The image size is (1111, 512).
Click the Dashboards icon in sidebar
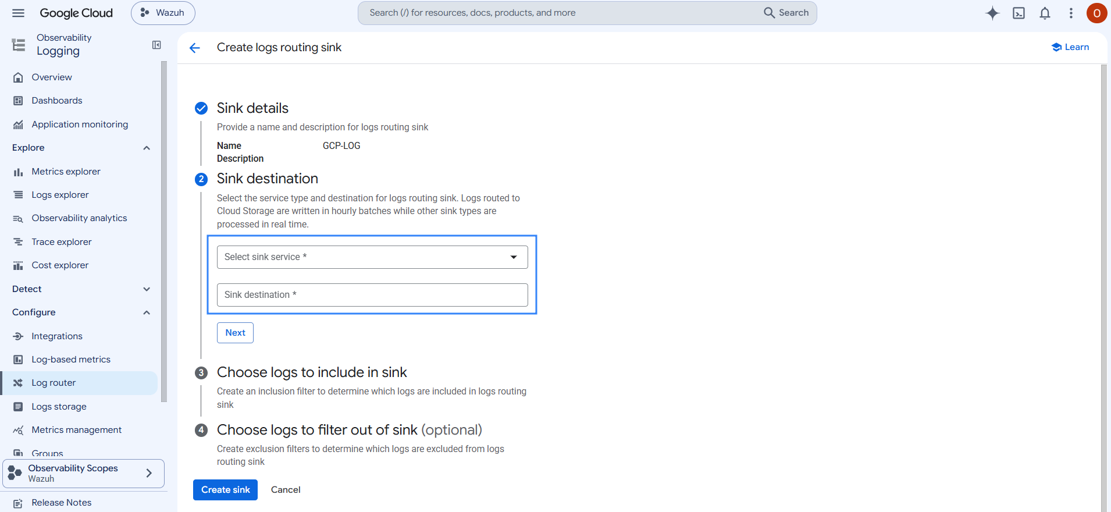(19, 101)
